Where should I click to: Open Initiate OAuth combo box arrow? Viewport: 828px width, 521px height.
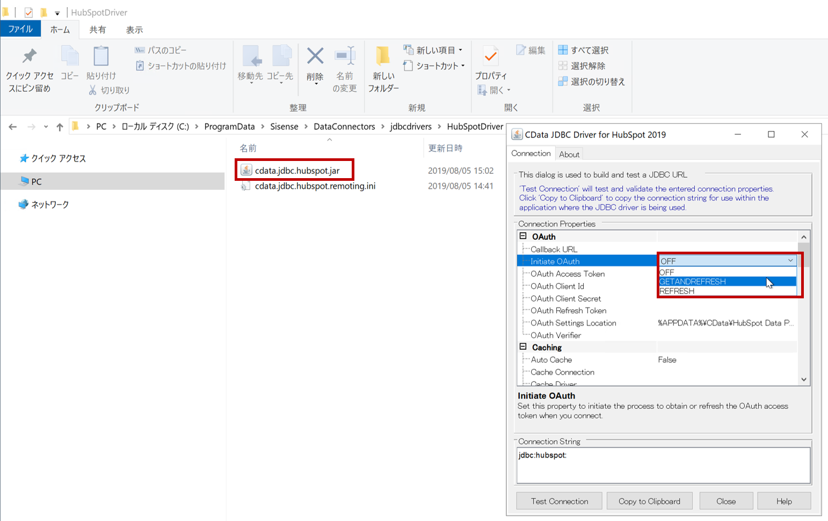[x=790, y=261]
